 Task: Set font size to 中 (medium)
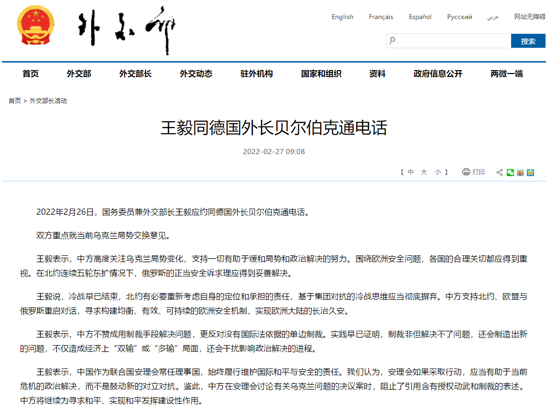pos(410,172)
